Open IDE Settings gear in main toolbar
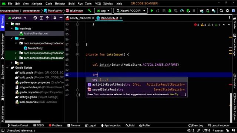This screenshot has height=133, width=237. click(227, 11)
